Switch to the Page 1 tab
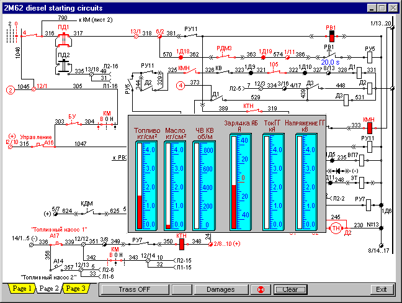This screenshot has width=402, height=303. pos(19,289)
